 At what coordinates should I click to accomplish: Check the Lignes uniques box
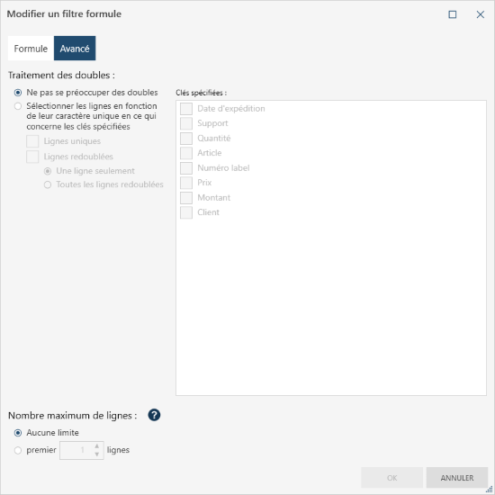click(32, 141)
